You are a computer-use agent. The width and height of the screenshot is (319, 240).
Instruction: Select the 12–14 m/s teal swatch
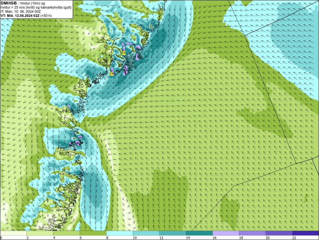[173, 233]
